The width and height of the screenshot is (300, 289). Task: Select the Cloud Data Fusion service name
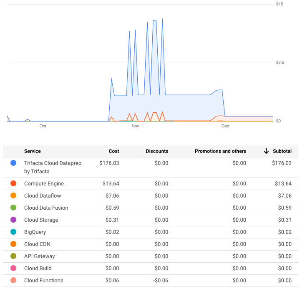[46, 208]
